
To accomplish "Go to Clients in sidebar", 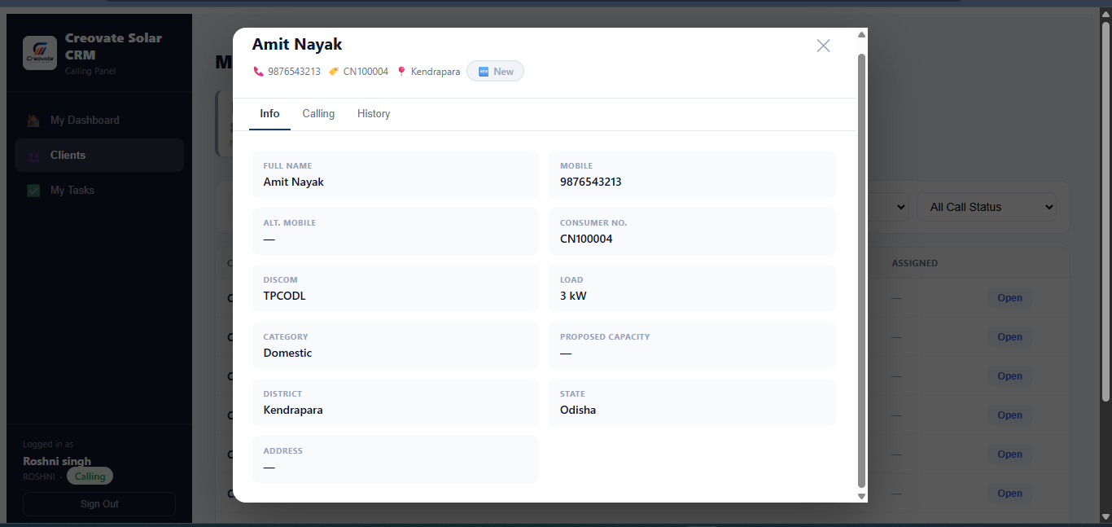I will tap(99, 155).
